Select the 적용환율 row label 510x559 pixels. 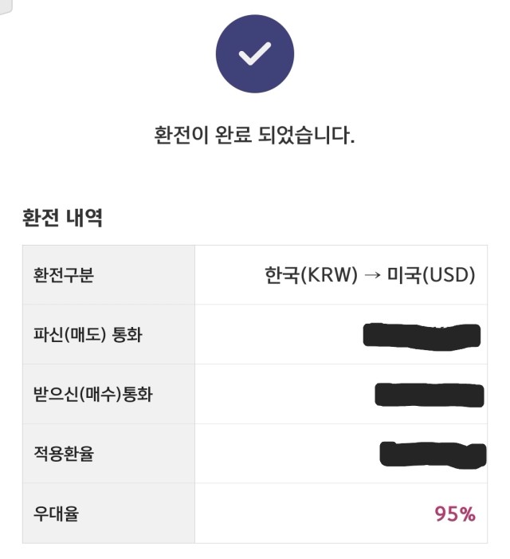[x=64, y=454]
